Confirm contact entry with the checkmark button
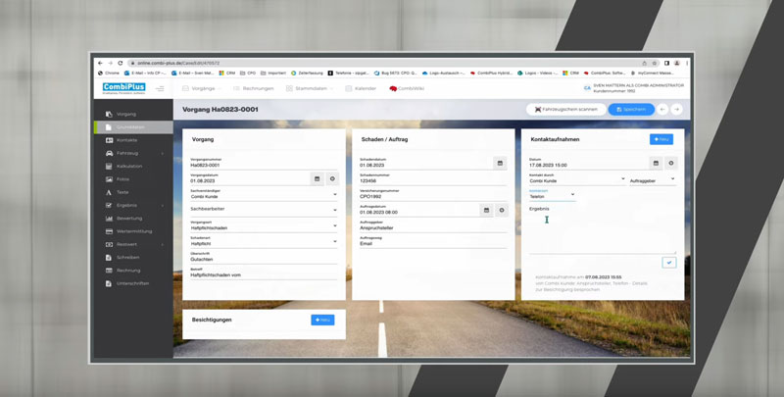This screenshot has height=397, width=784. 668,263
